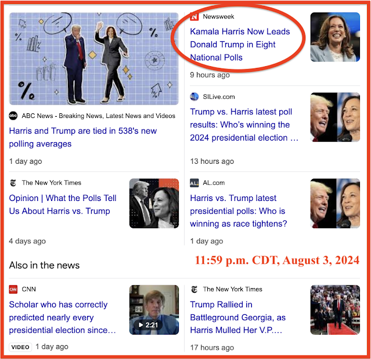The height and width of the screenshot is (359, 371).
Task: Click the illustrated Trump and Harris polling image
Action: click(x=94, y=59)
